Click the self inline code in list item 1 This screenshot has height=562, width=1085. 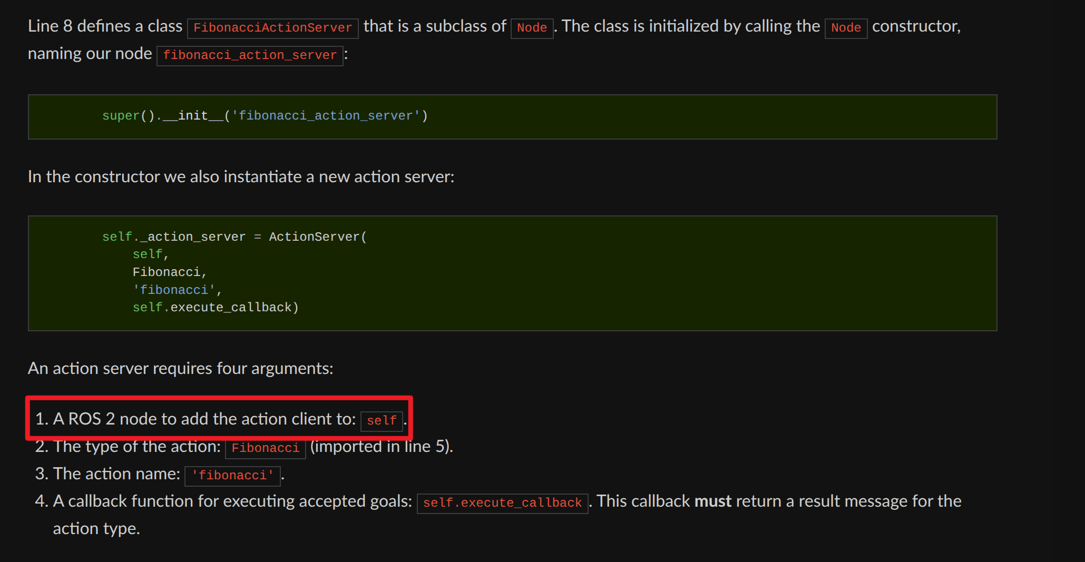click(382, 421)
